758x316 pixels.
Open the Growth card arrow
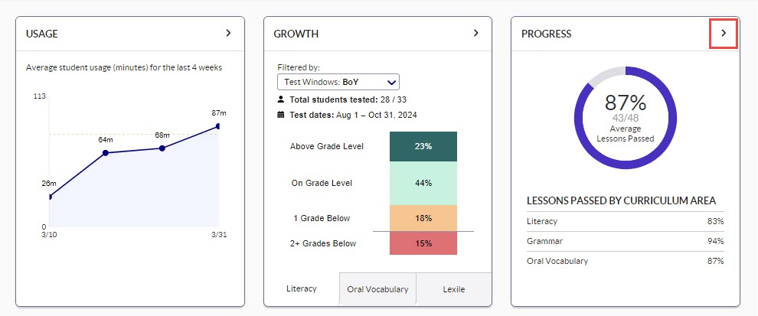(x=475, y=34)
